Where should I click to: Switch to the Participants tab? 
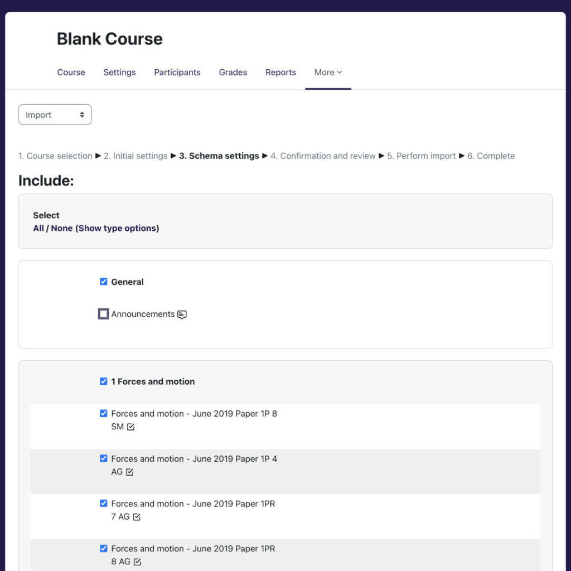pyautogui.click(x=177, y=72)
